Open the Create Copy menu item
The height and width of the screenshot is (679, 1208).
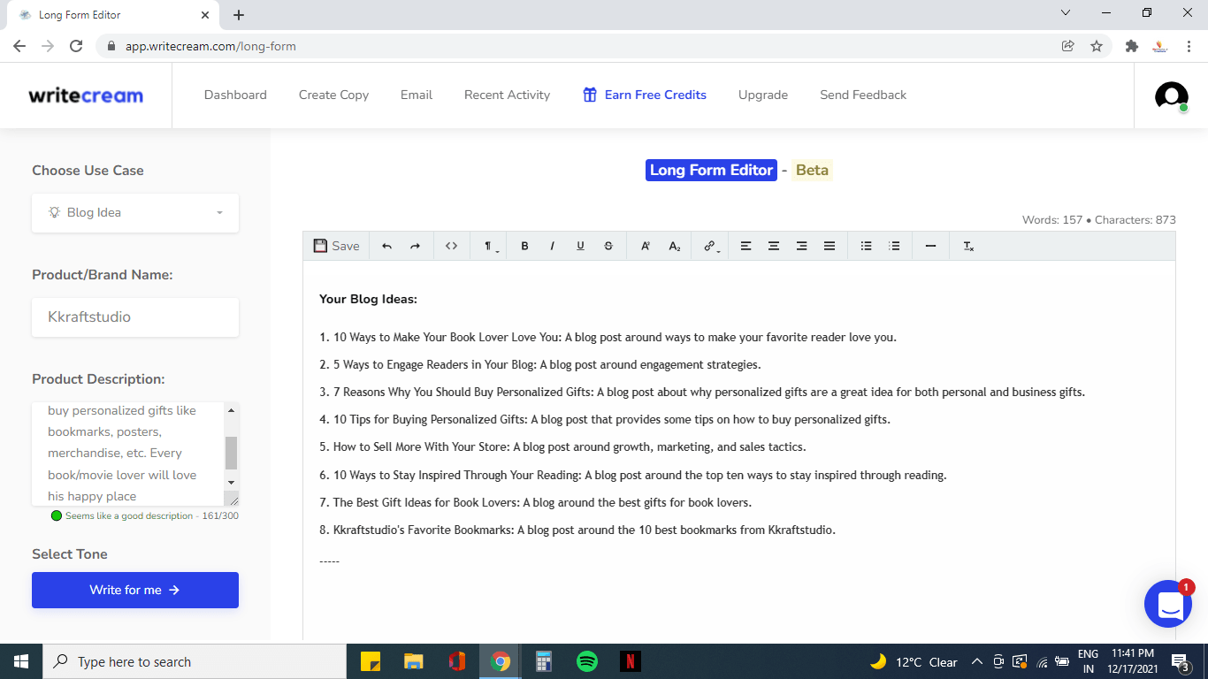[333, 95]
